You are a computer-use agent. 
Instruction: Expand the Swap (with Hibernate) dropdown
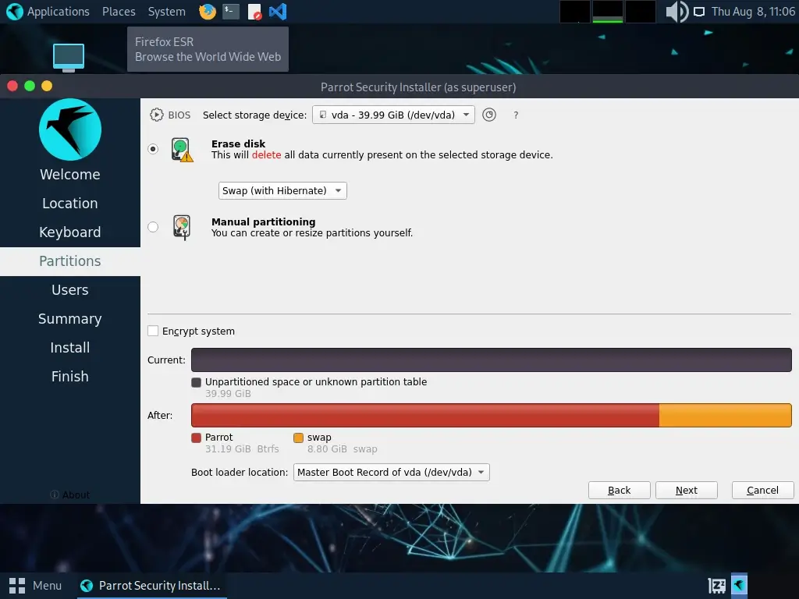282,190
